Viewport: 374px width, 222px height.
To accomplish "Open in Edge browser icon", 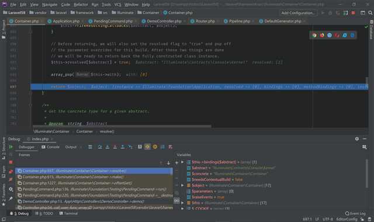I will click(x=352, y=35).
